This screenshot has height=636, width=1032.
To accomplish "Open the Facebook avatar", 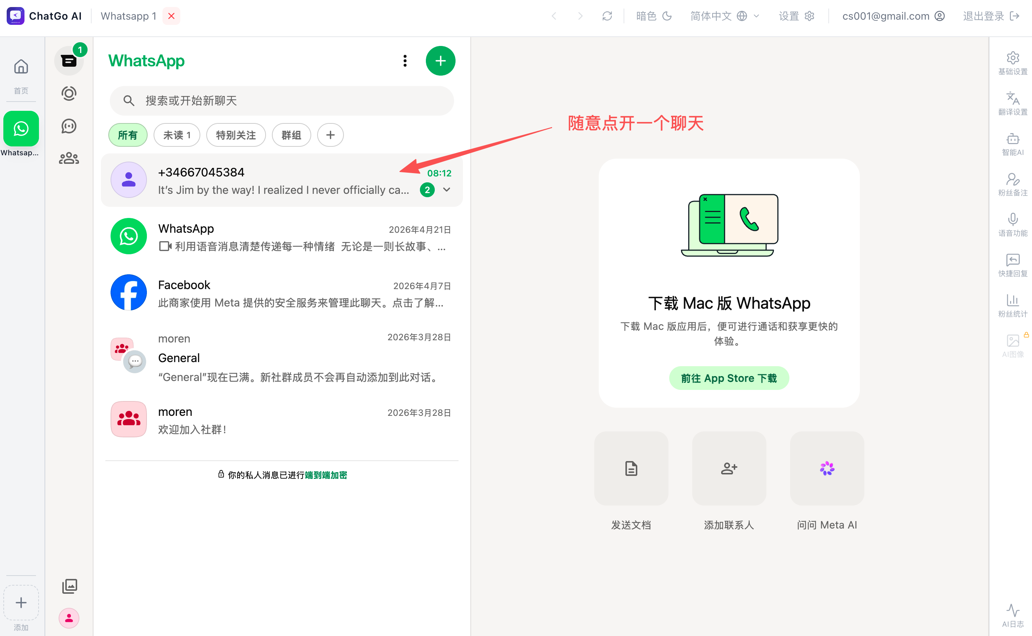I will 129,293.
